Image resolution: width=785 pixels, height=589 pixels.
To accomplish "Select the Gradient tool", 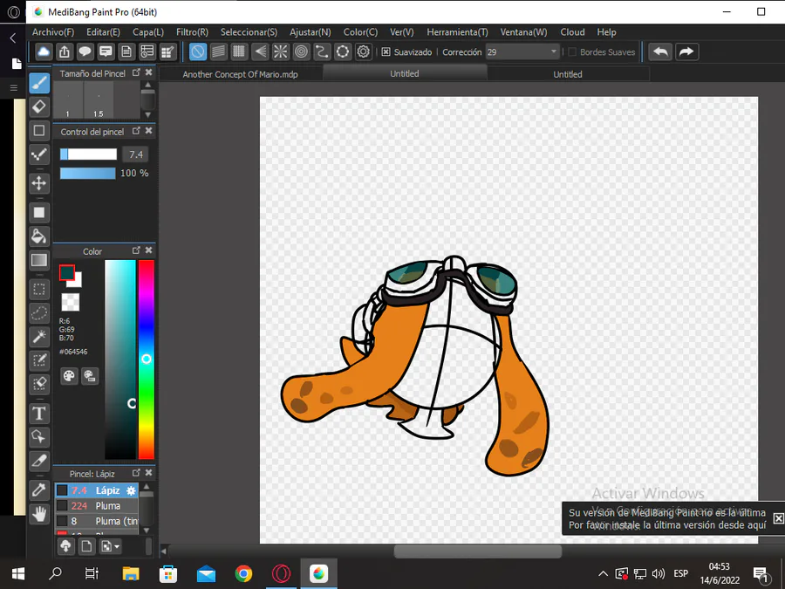I will [x=39, y=260].
